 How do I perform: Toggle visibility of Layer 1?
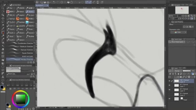[169, 85]
